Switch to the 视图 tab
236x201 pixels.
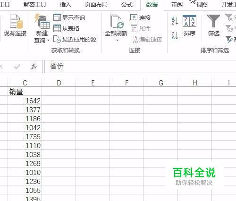coord(202,5)
